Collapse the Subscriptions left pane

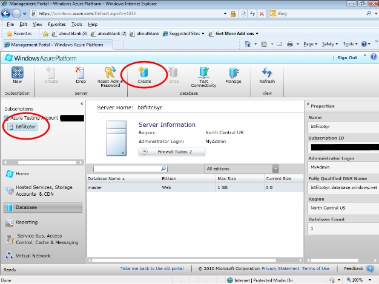pyautogui.click(x=82, y=104)
